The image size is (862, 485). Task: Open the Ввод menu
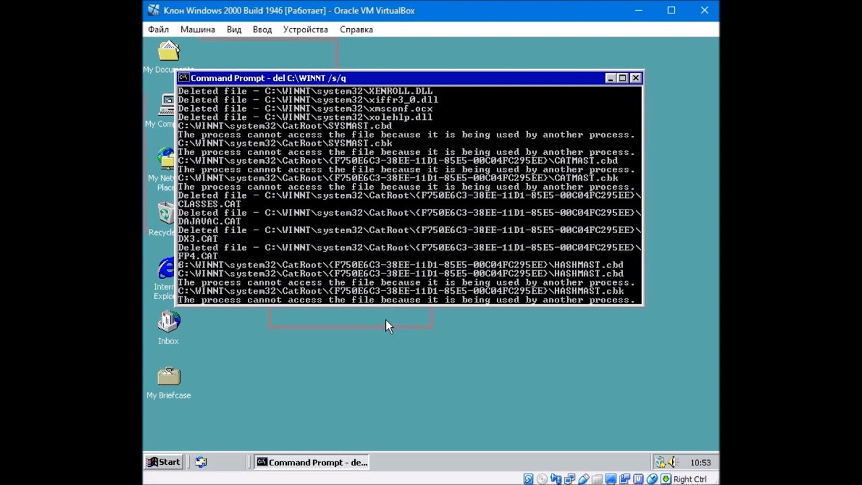[262, 30]
